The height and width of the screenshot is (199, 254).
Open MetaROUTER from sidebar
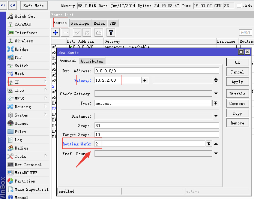pyautogui.click(x=28, y=173)
